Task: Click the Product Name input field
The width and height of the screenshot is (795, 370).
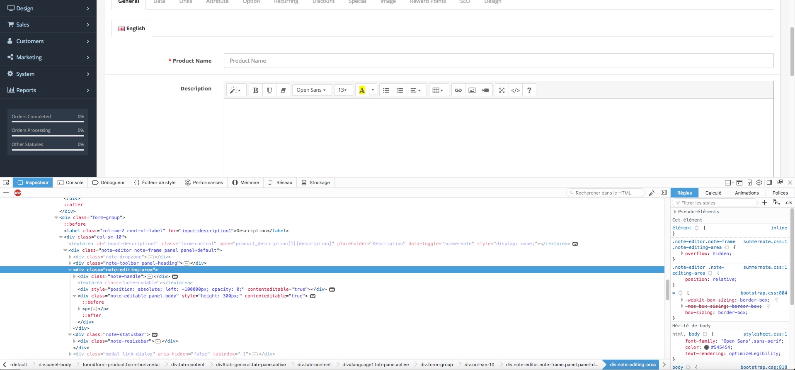Action: point(499,61)
